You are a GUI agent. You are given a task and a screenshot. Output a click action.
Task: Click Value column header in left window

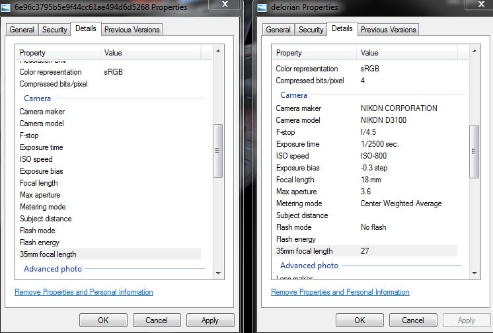(150, 52)
